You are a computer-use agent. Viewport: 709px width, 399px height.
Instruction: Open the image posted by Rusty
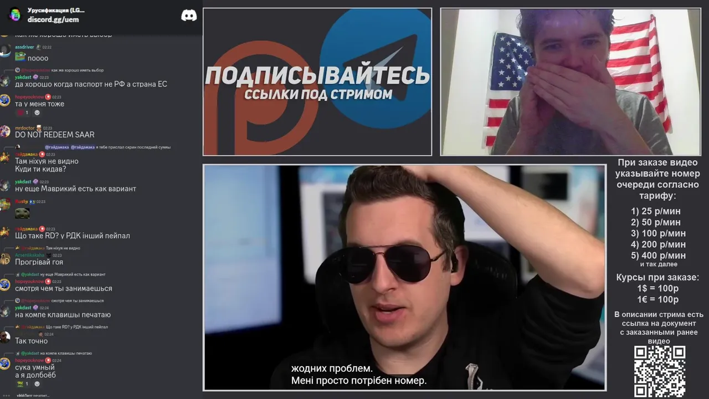(x=22, y=213)
